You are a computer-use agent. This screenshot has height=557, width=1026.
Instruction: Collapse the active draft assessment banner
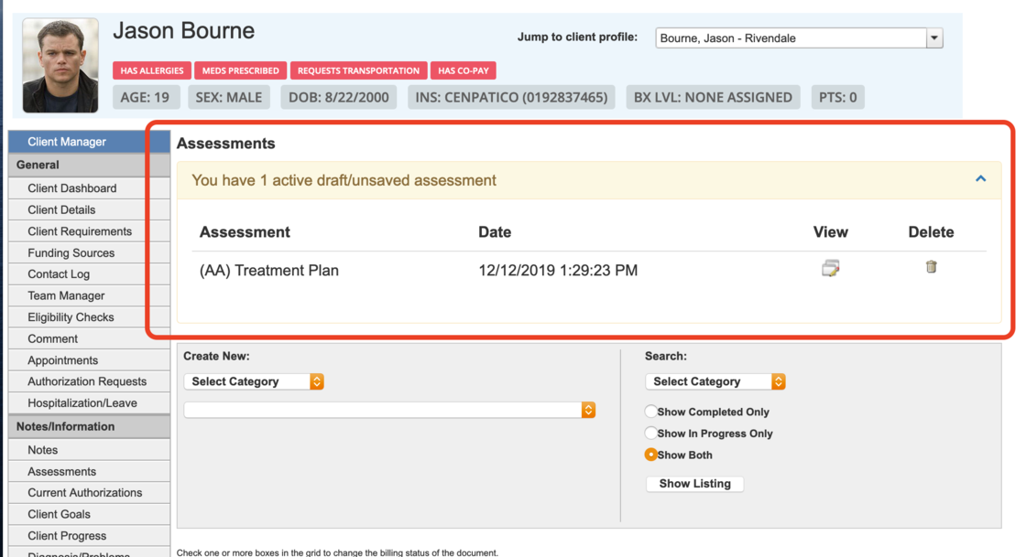coord(980,179)
